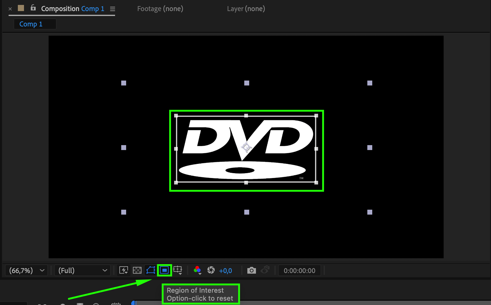Viewport: 491px width, 305px height.
Task: Click the DVD layer's anchor point crosshair
Action: [246, 148]
